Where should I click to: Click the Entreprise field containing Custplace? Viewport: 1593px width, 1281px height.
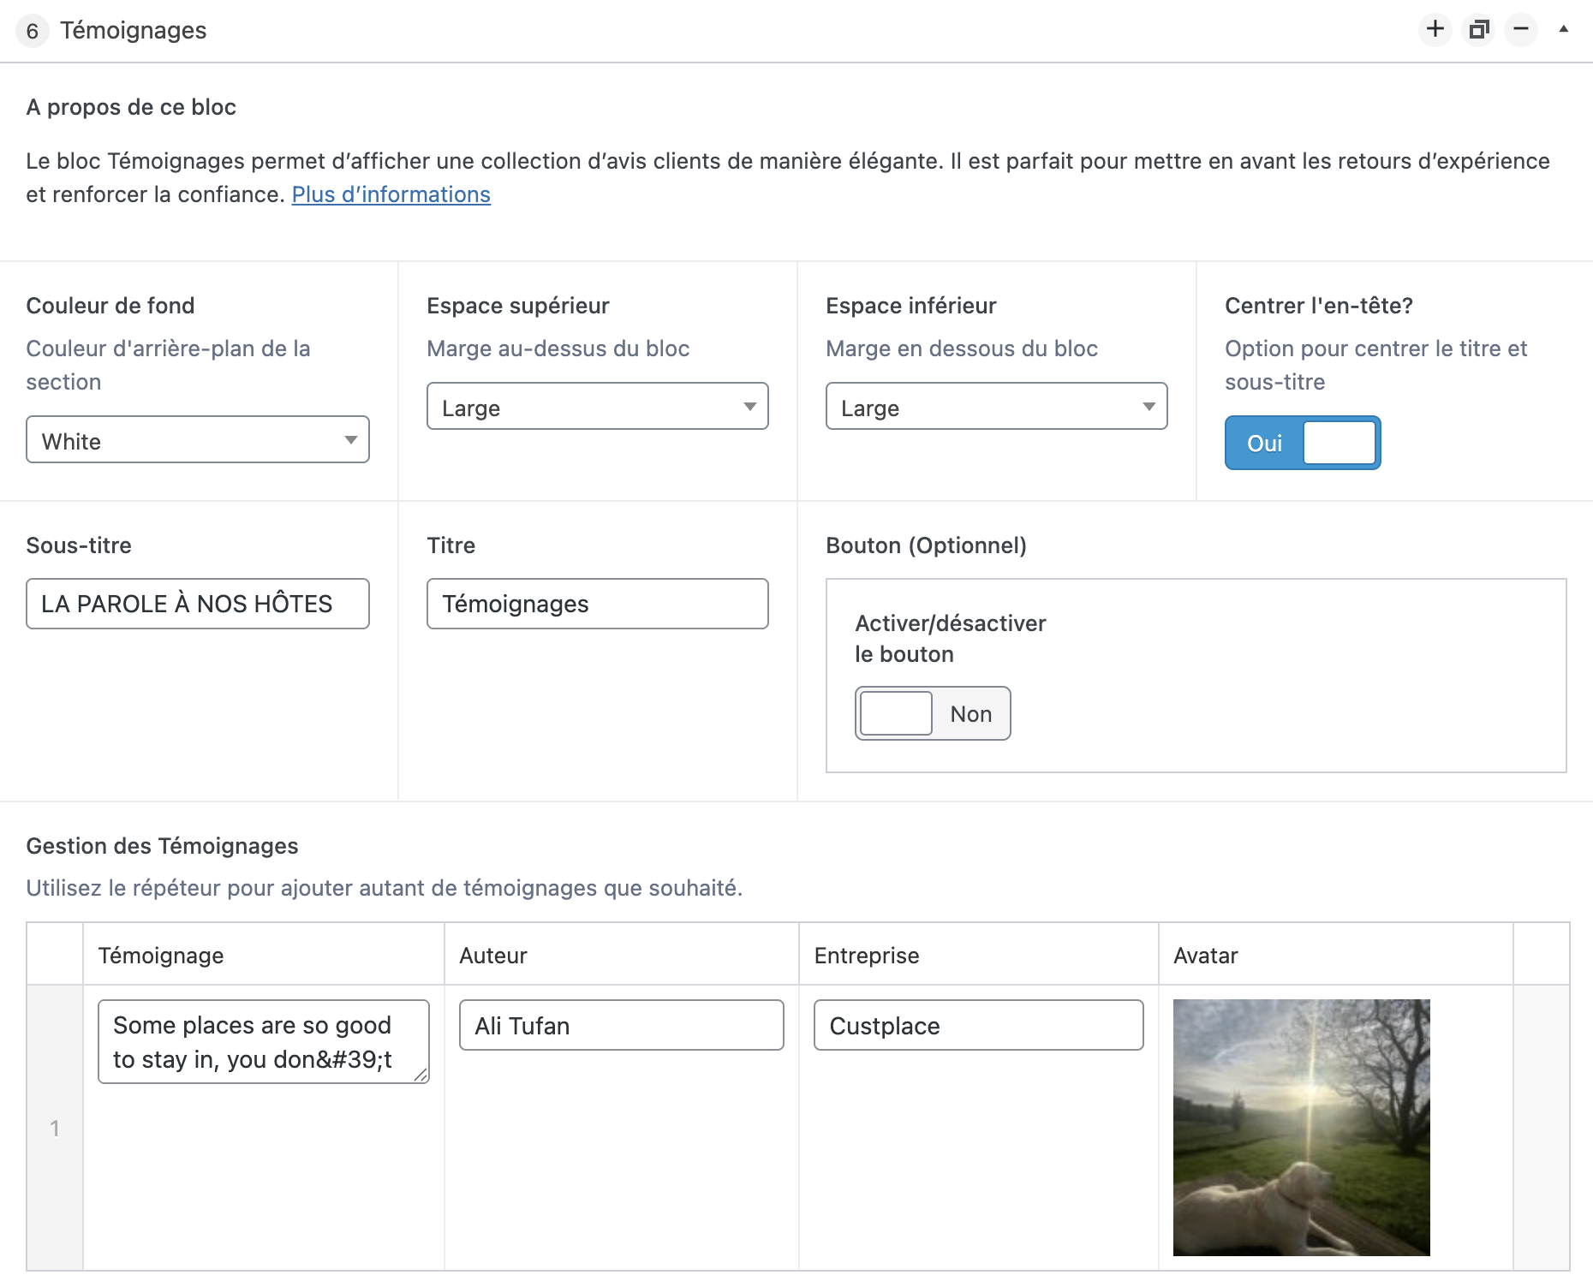click(978, 1025)
